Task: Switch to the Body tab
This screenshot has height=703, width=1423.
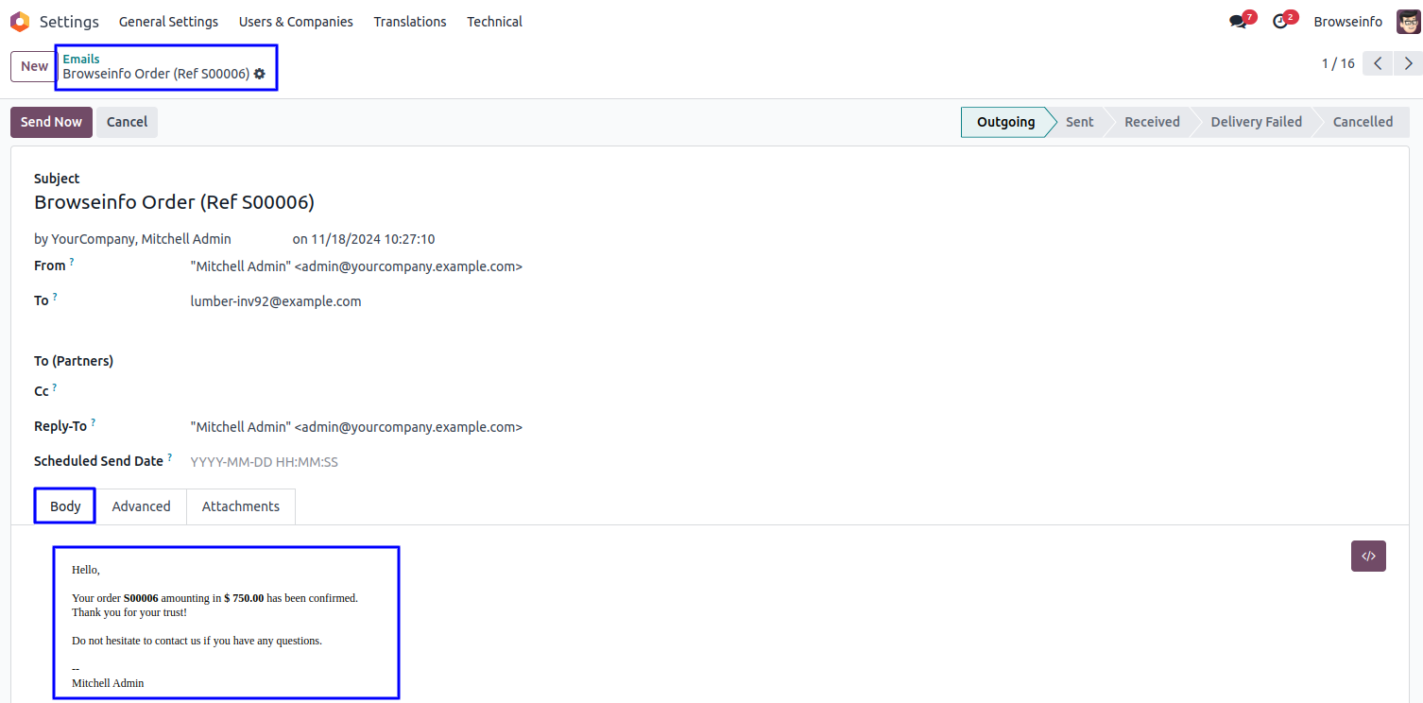Action: (65, 506)
